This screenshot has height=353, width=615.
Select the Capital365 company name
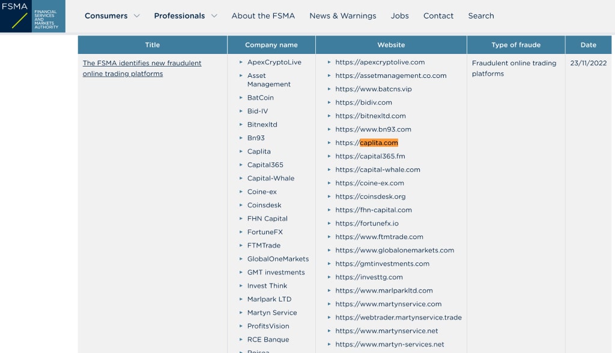[265, 165]
